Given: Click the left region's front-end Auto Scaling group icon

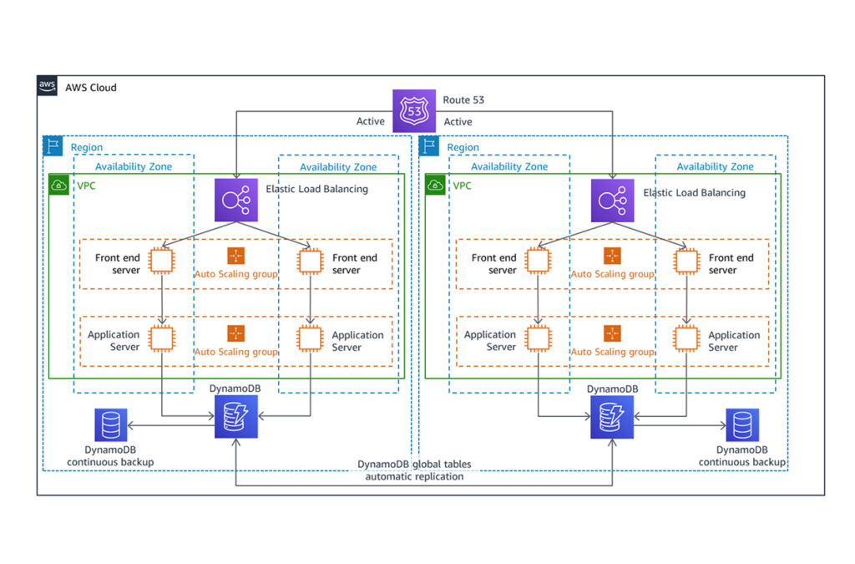Looking at the screenshot, I should pos(236,257).
